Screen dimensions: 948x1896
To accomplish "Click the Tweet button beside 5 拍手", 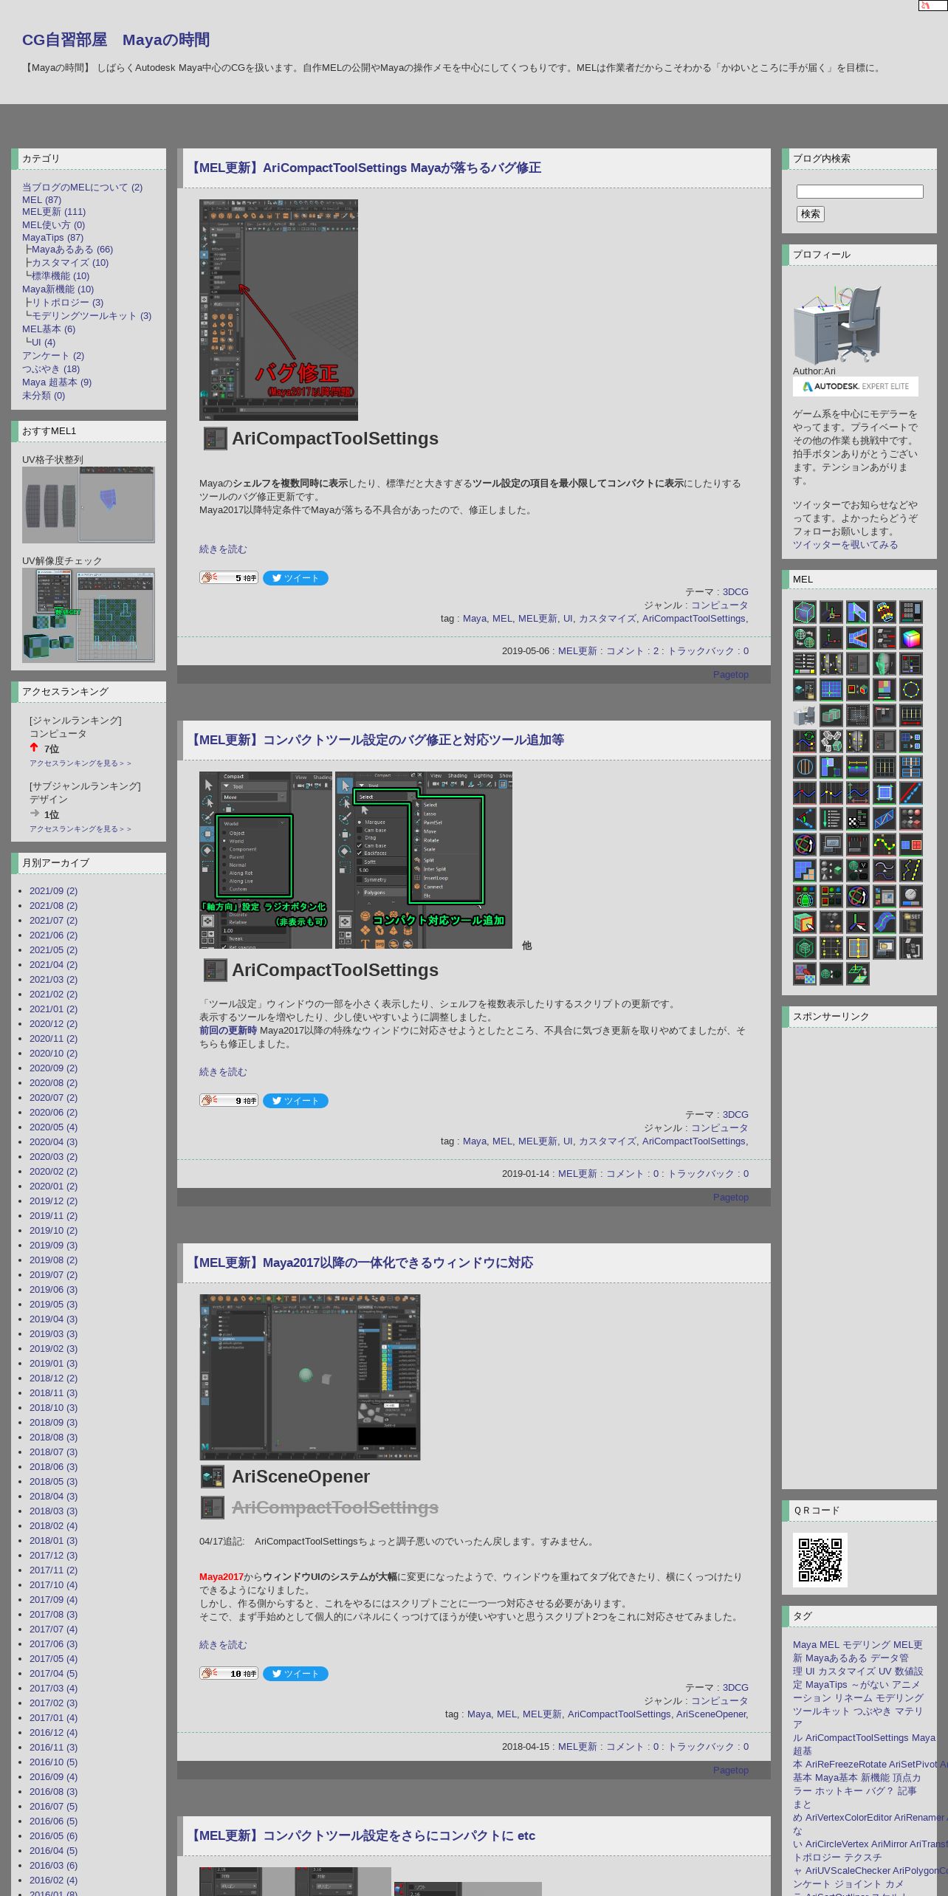I will 295,578.
